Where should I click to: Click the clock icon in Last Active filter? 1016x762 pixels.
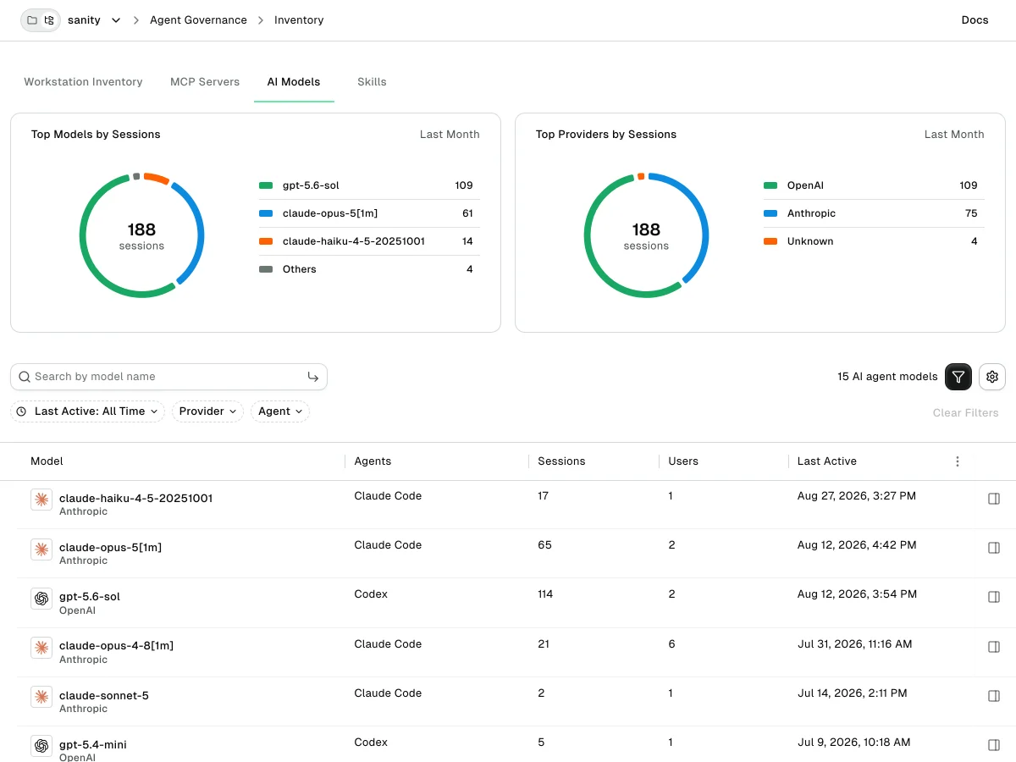click(x=23, y=411)
